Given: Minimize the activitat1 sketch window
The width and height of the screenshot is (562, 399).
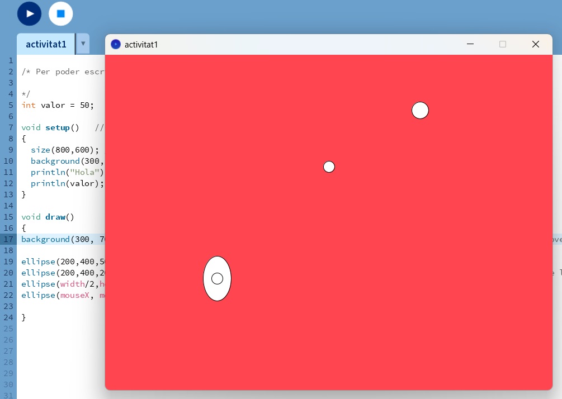Looking at the screenshot, I should coord(470,44).
